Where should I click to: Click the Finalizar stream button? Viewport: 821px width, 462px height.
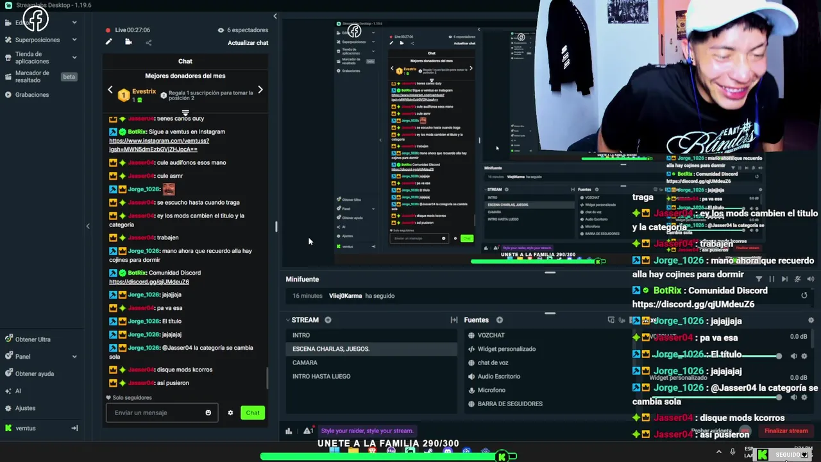point(786,431)
